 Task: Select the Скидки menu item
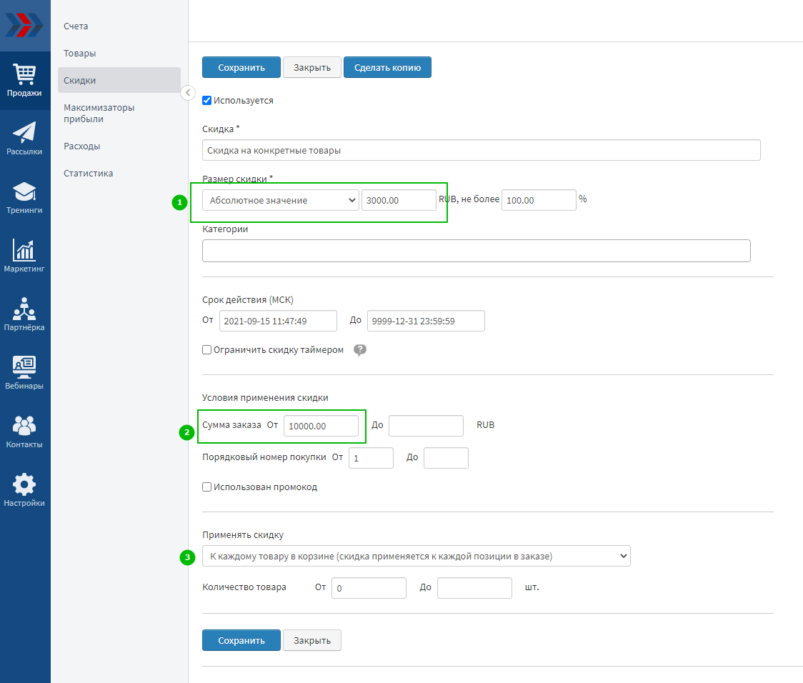pos(119,81)
